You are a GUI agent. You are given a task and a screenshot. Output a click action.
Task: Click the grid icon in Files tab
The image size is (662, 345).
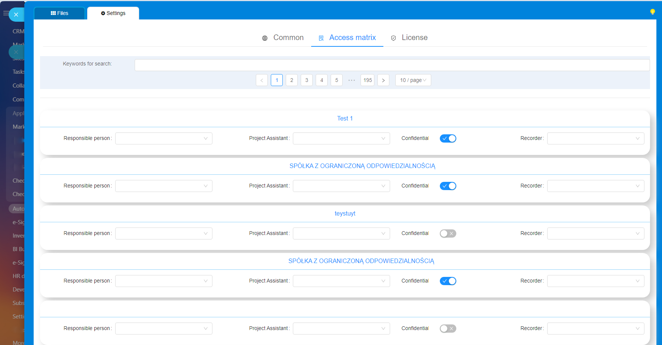(x=53, y=13)
